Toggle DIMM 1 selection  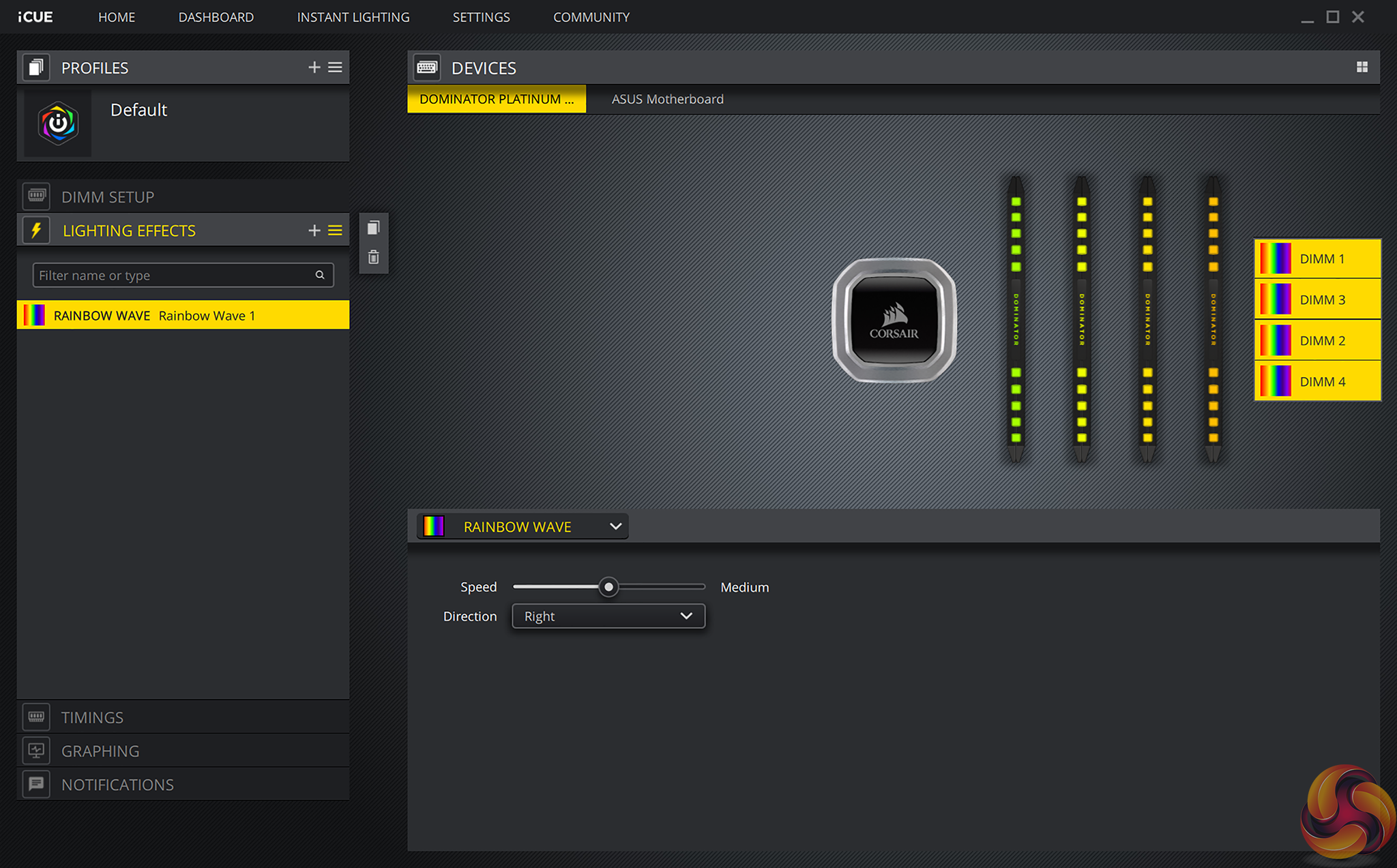(x=1317, y=258)
